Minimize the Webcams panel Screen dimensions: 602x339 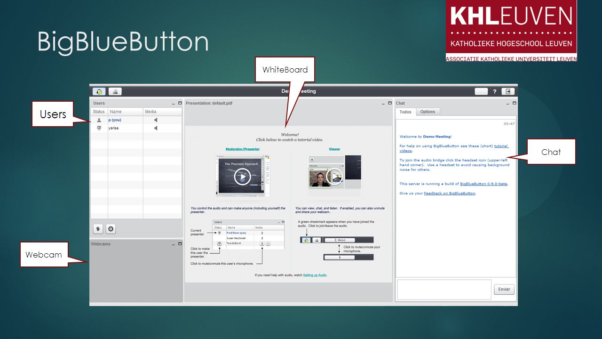point(173,244)
